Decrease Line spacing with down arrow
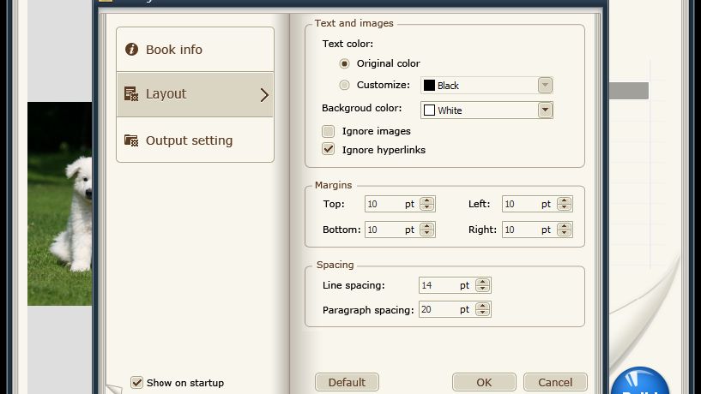Image resolution: width=701 pixels, height=394 pixels. pos(482,289)
